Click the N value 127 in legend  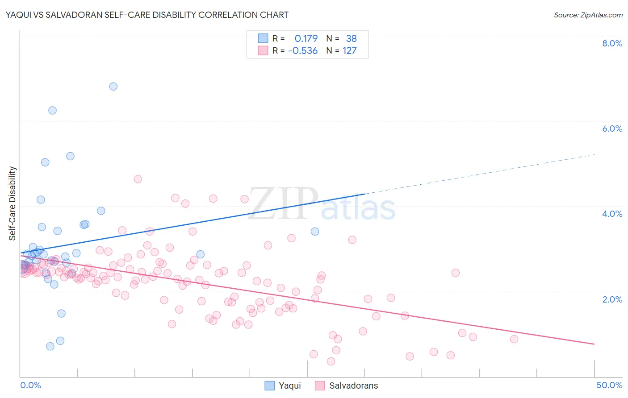350,50
